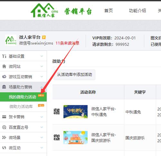Click the 关键字 column header
Viewport: 161px width, 156px height.
click(140, 92)
